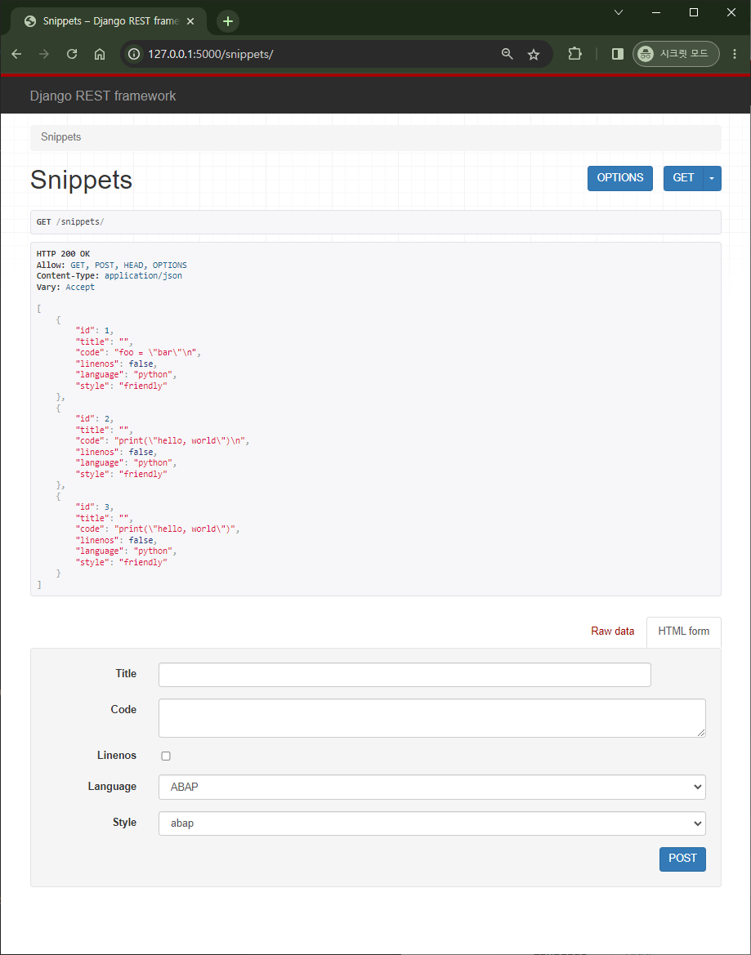Viewport: 751px width, 955px height.
Task: Click the "id": 3 entry in JSON
Action: [x=95, y=507]
